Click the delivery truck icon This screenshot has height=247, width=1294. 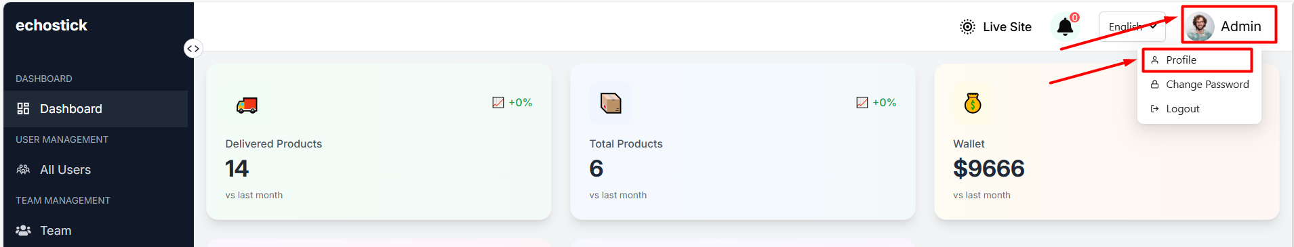coord(247,105)
